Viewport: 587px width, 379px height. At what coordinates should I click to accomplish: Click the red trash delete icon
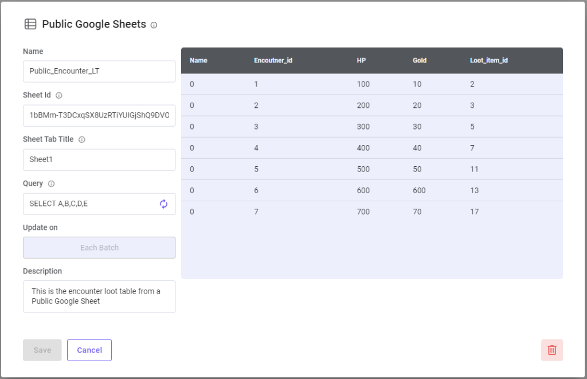[551, 350]
